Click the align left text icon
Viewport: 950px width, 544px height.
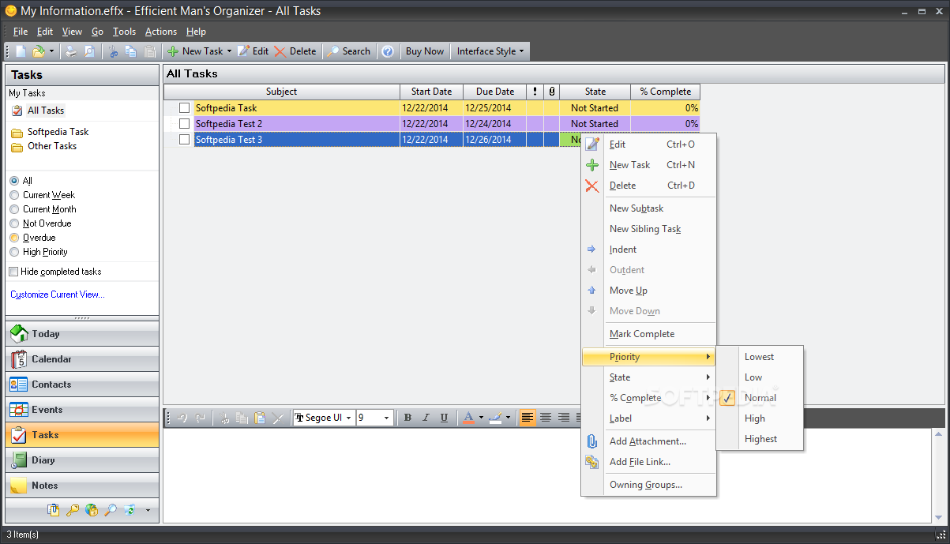coord(528,418)
